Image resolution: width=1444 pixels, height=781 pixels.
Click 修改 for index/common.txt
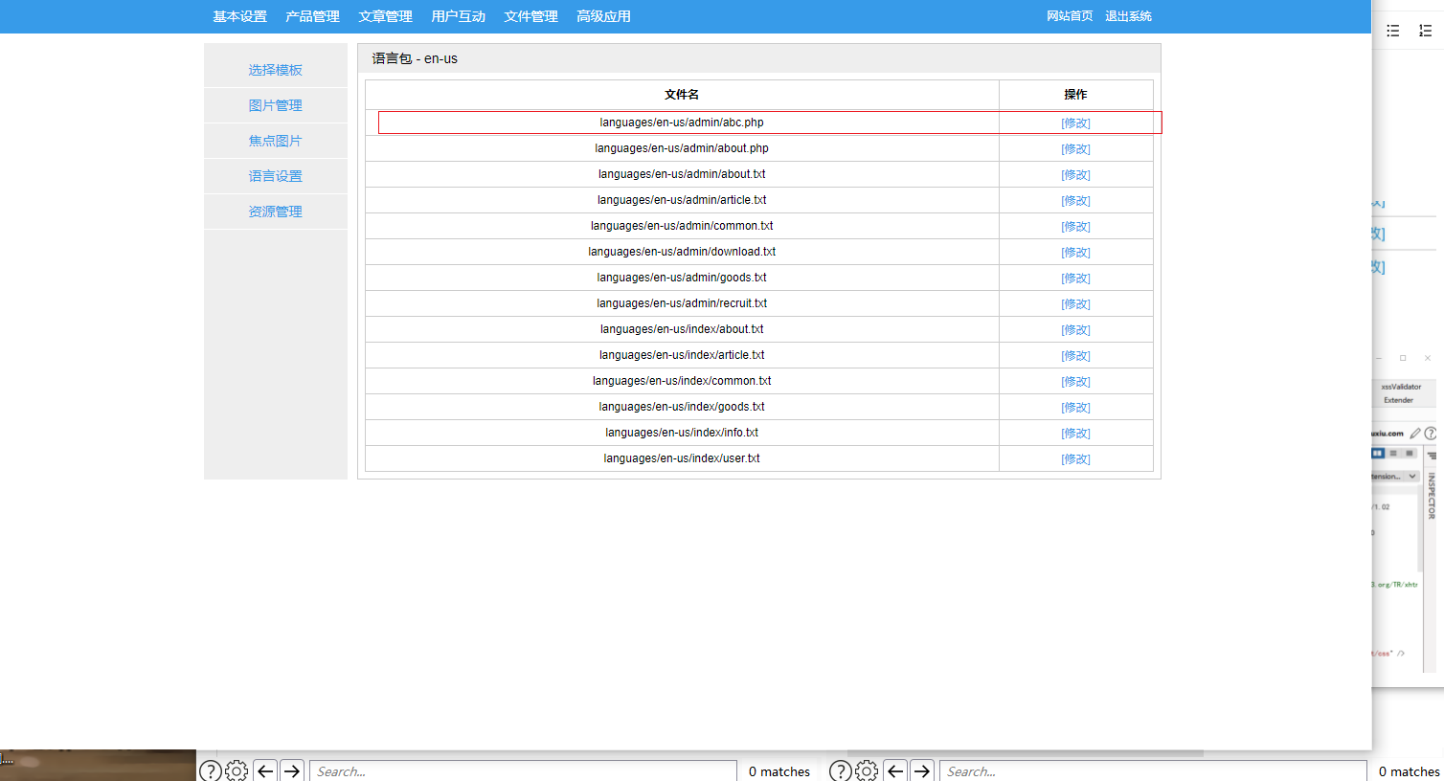coord(1075,382)
